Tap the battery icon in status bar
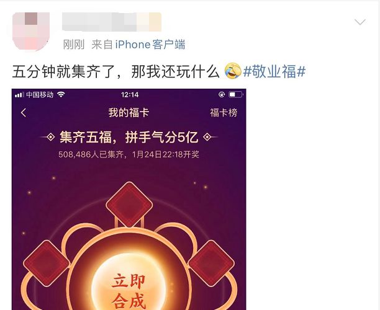This screenshot has height=310, width=380. click(235, 94)
